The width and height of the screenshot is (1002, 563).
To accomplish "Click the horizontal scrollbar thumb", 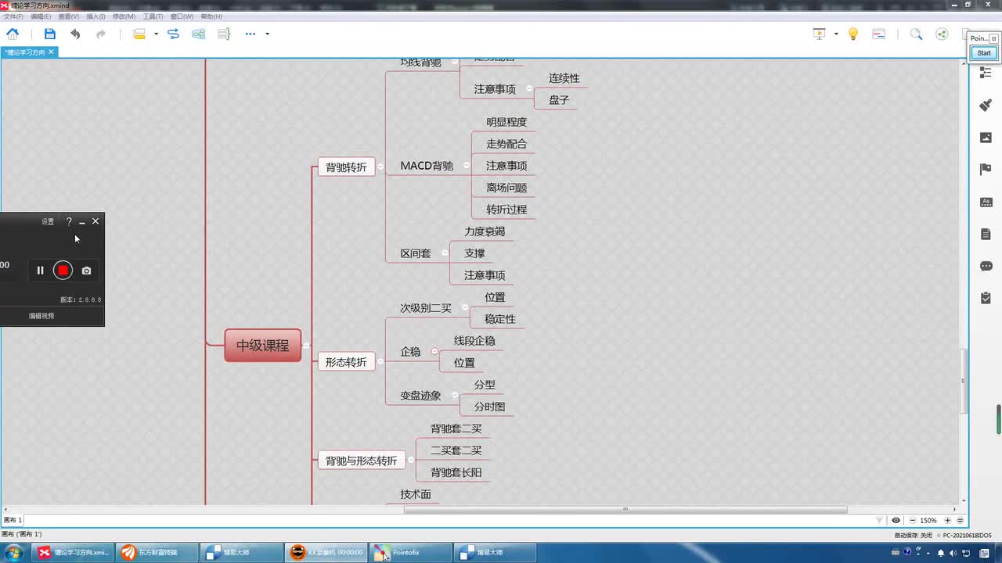I will [x=625, y=510].
